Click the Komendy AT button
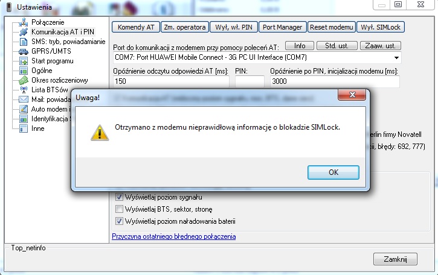 [135, 27]
